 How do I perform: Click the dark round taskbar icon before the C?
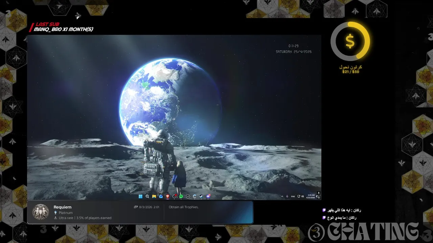click(x=188, y=196)
